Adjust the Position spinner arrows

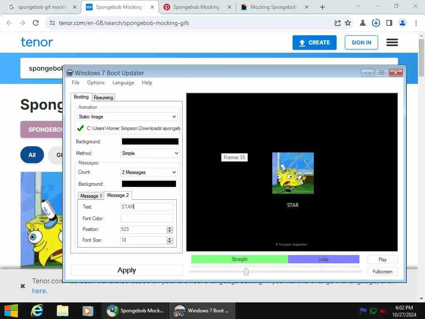tap(170, 229)
